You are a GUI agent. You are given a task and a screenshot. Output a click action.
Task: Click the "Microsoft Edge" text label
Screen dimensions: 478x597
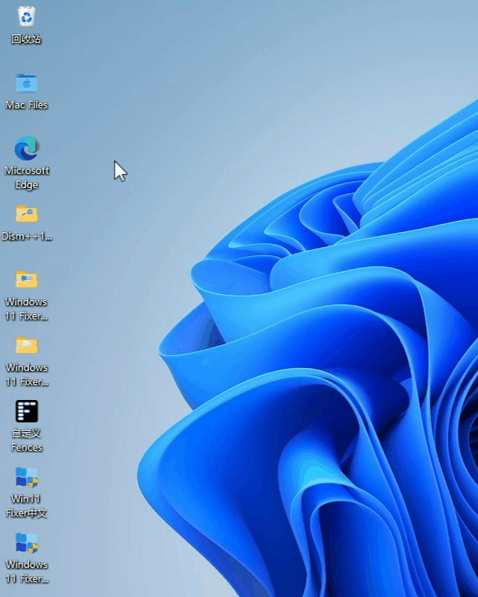tap(27, 178)
